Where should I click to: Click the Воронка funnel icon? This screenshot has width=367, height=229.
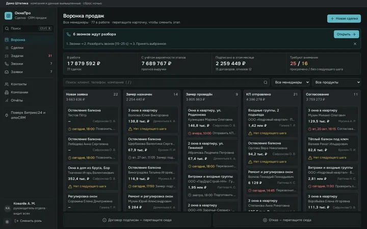pyautogui.click(x=7, y=40)
